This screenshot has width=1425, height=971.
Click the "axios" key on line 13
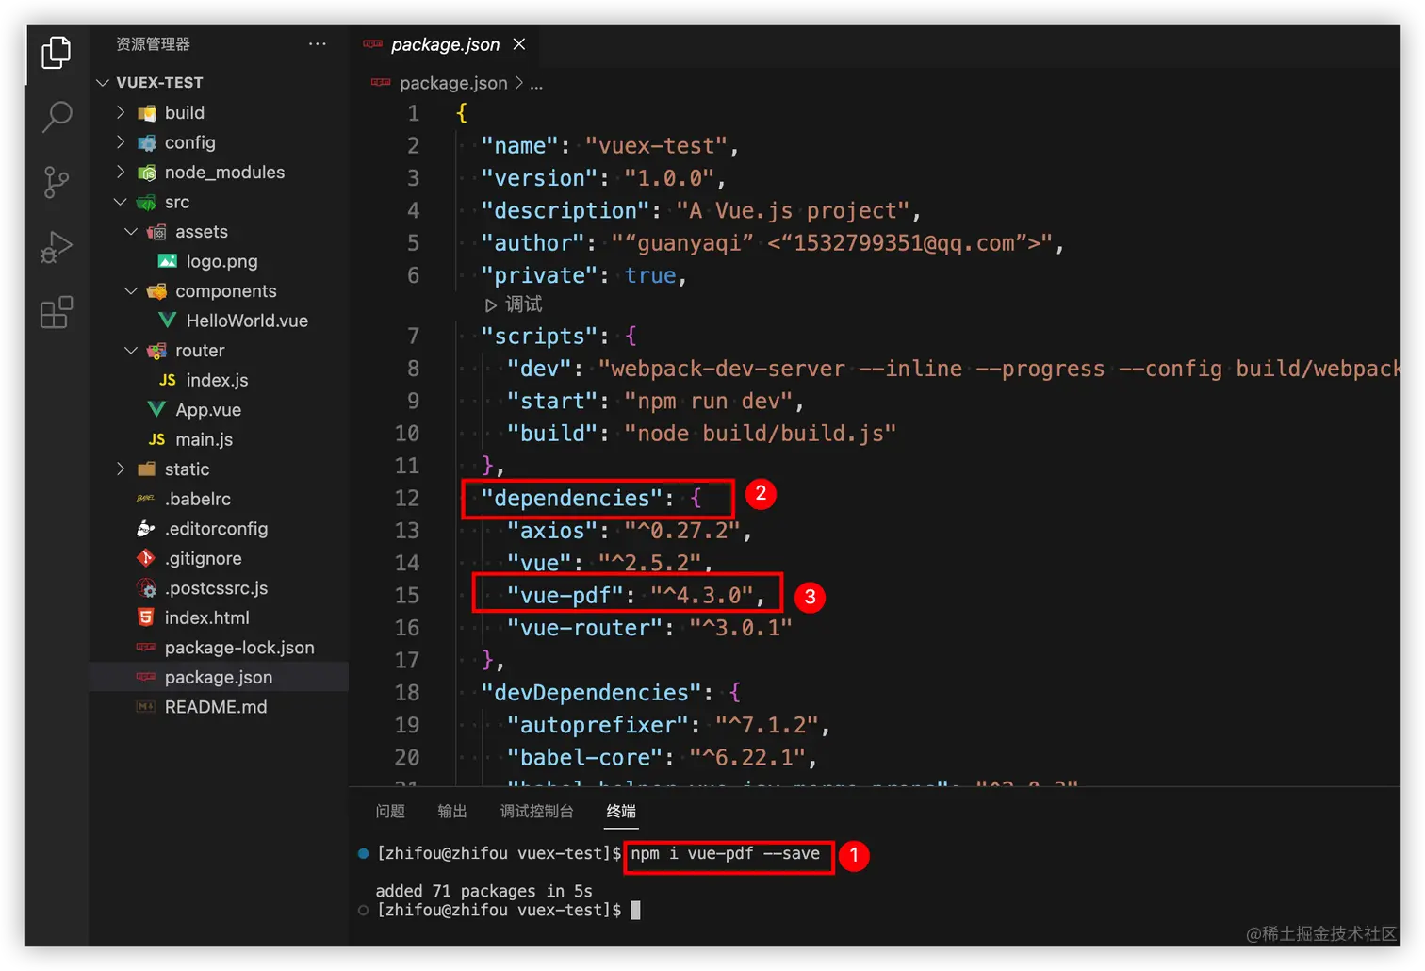click(x=552, y=531)
